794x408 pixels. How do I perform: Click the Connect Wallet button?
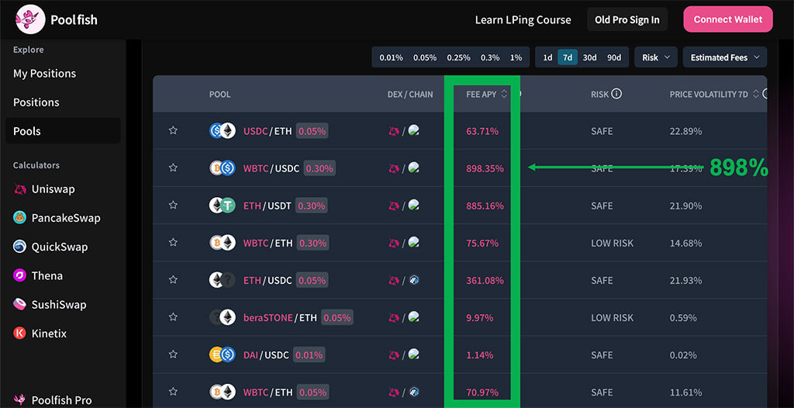coord(727,19)
